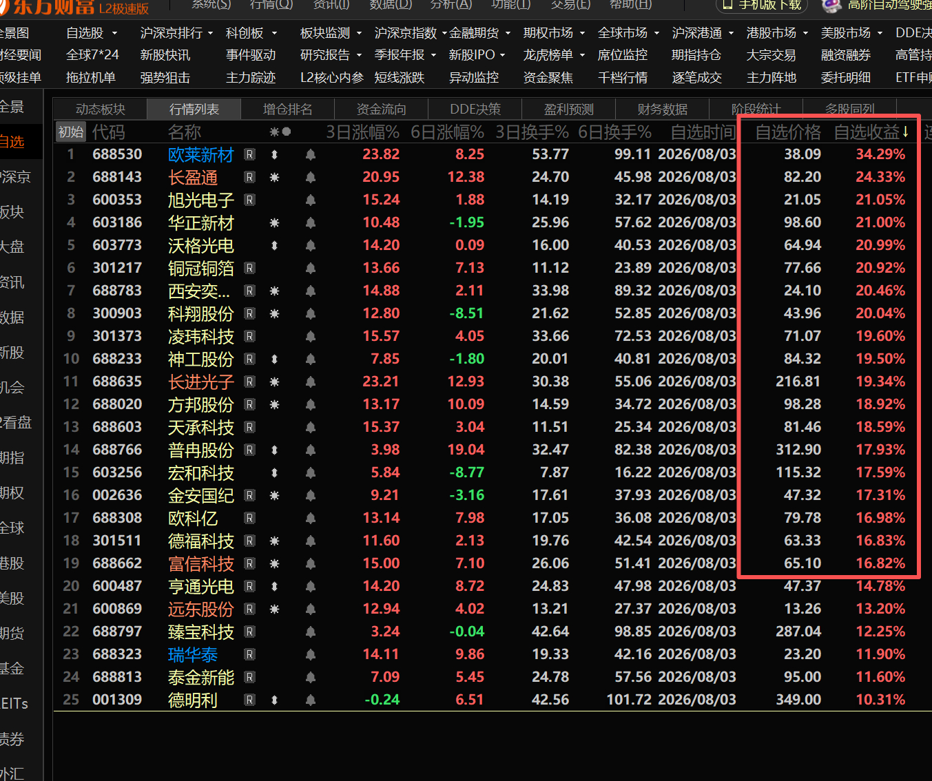This screenshot has width=932, height=781.
Task: Click the bell icon for 旭光电子
Action: [311, 200]
